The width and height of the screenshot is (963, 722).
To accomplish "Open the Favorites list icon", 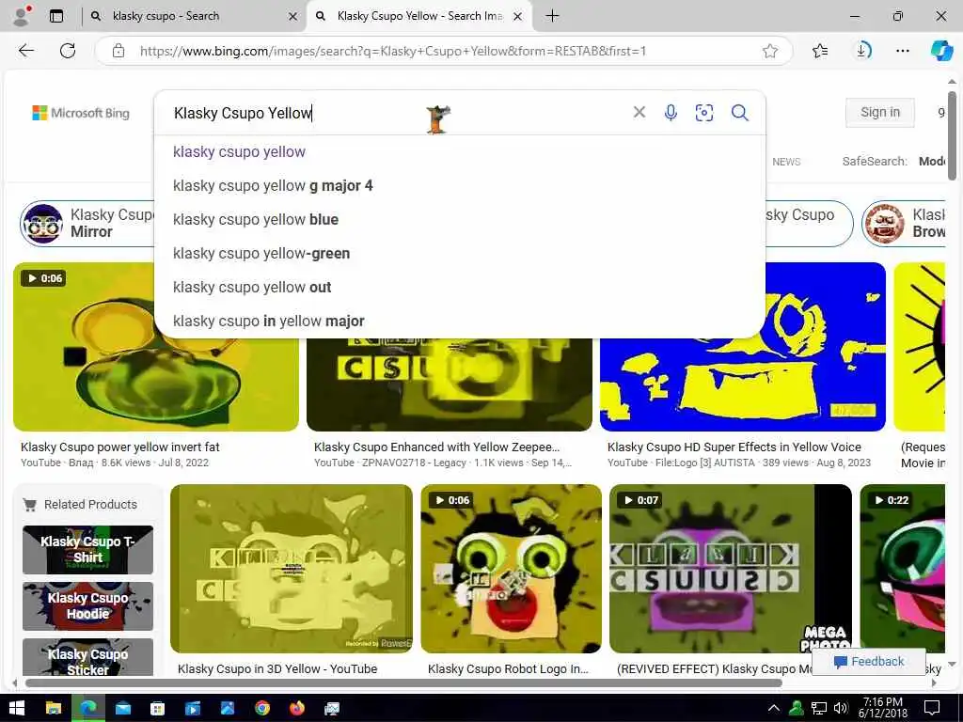I will [819, 51].
